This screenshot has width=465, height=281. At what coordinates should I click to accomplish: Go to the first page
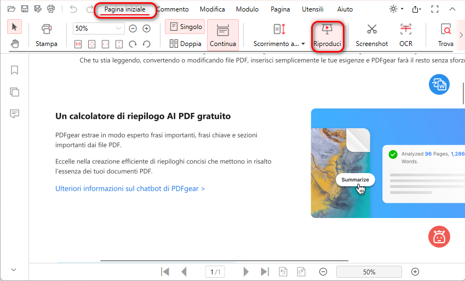[x=165, y=272]
